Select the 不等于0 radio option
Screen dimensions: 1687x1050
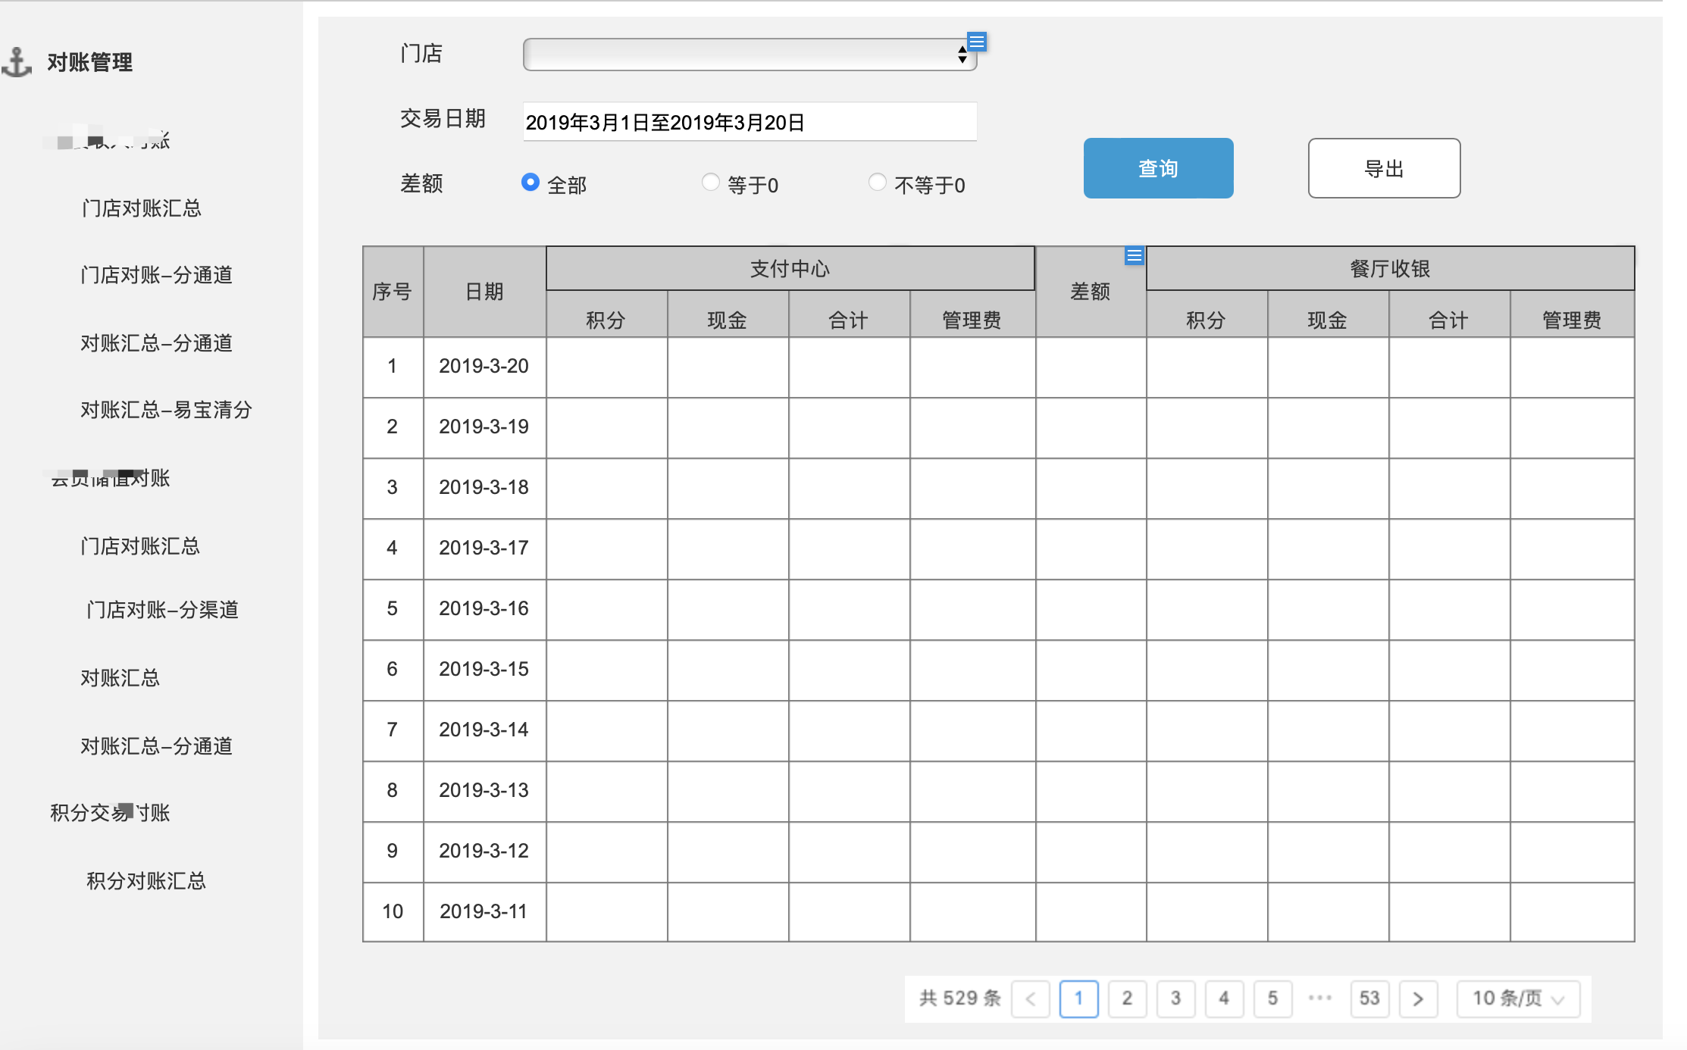(x=877, y=183)
